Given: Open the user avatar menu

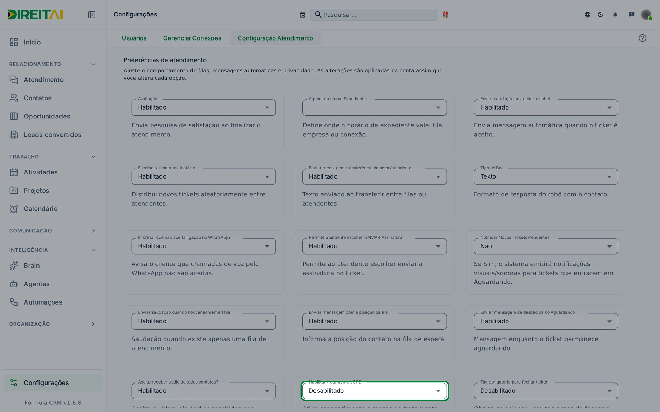Looking at the screenshot, I should point(646,14).
